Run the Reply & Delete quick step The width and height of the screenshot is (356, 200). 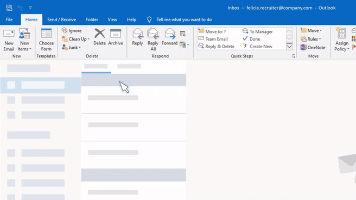216,46
